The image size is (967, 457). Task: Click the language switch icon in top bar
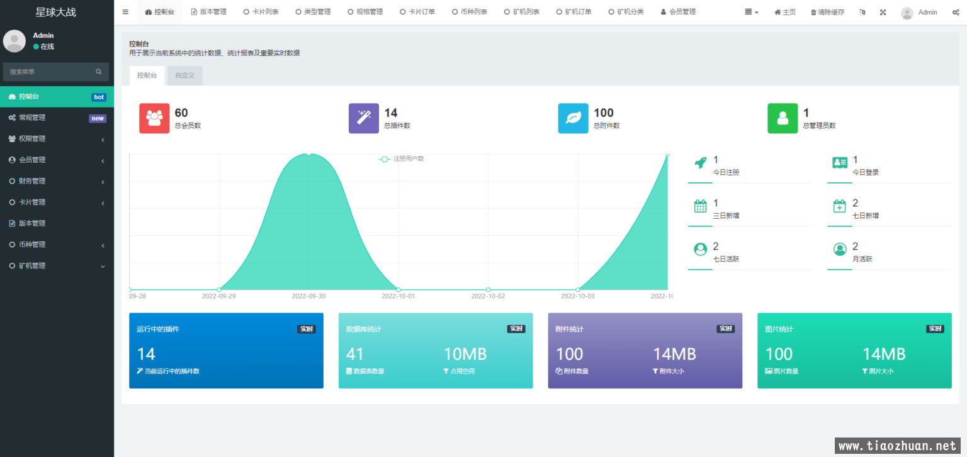(x=862, y=12)
